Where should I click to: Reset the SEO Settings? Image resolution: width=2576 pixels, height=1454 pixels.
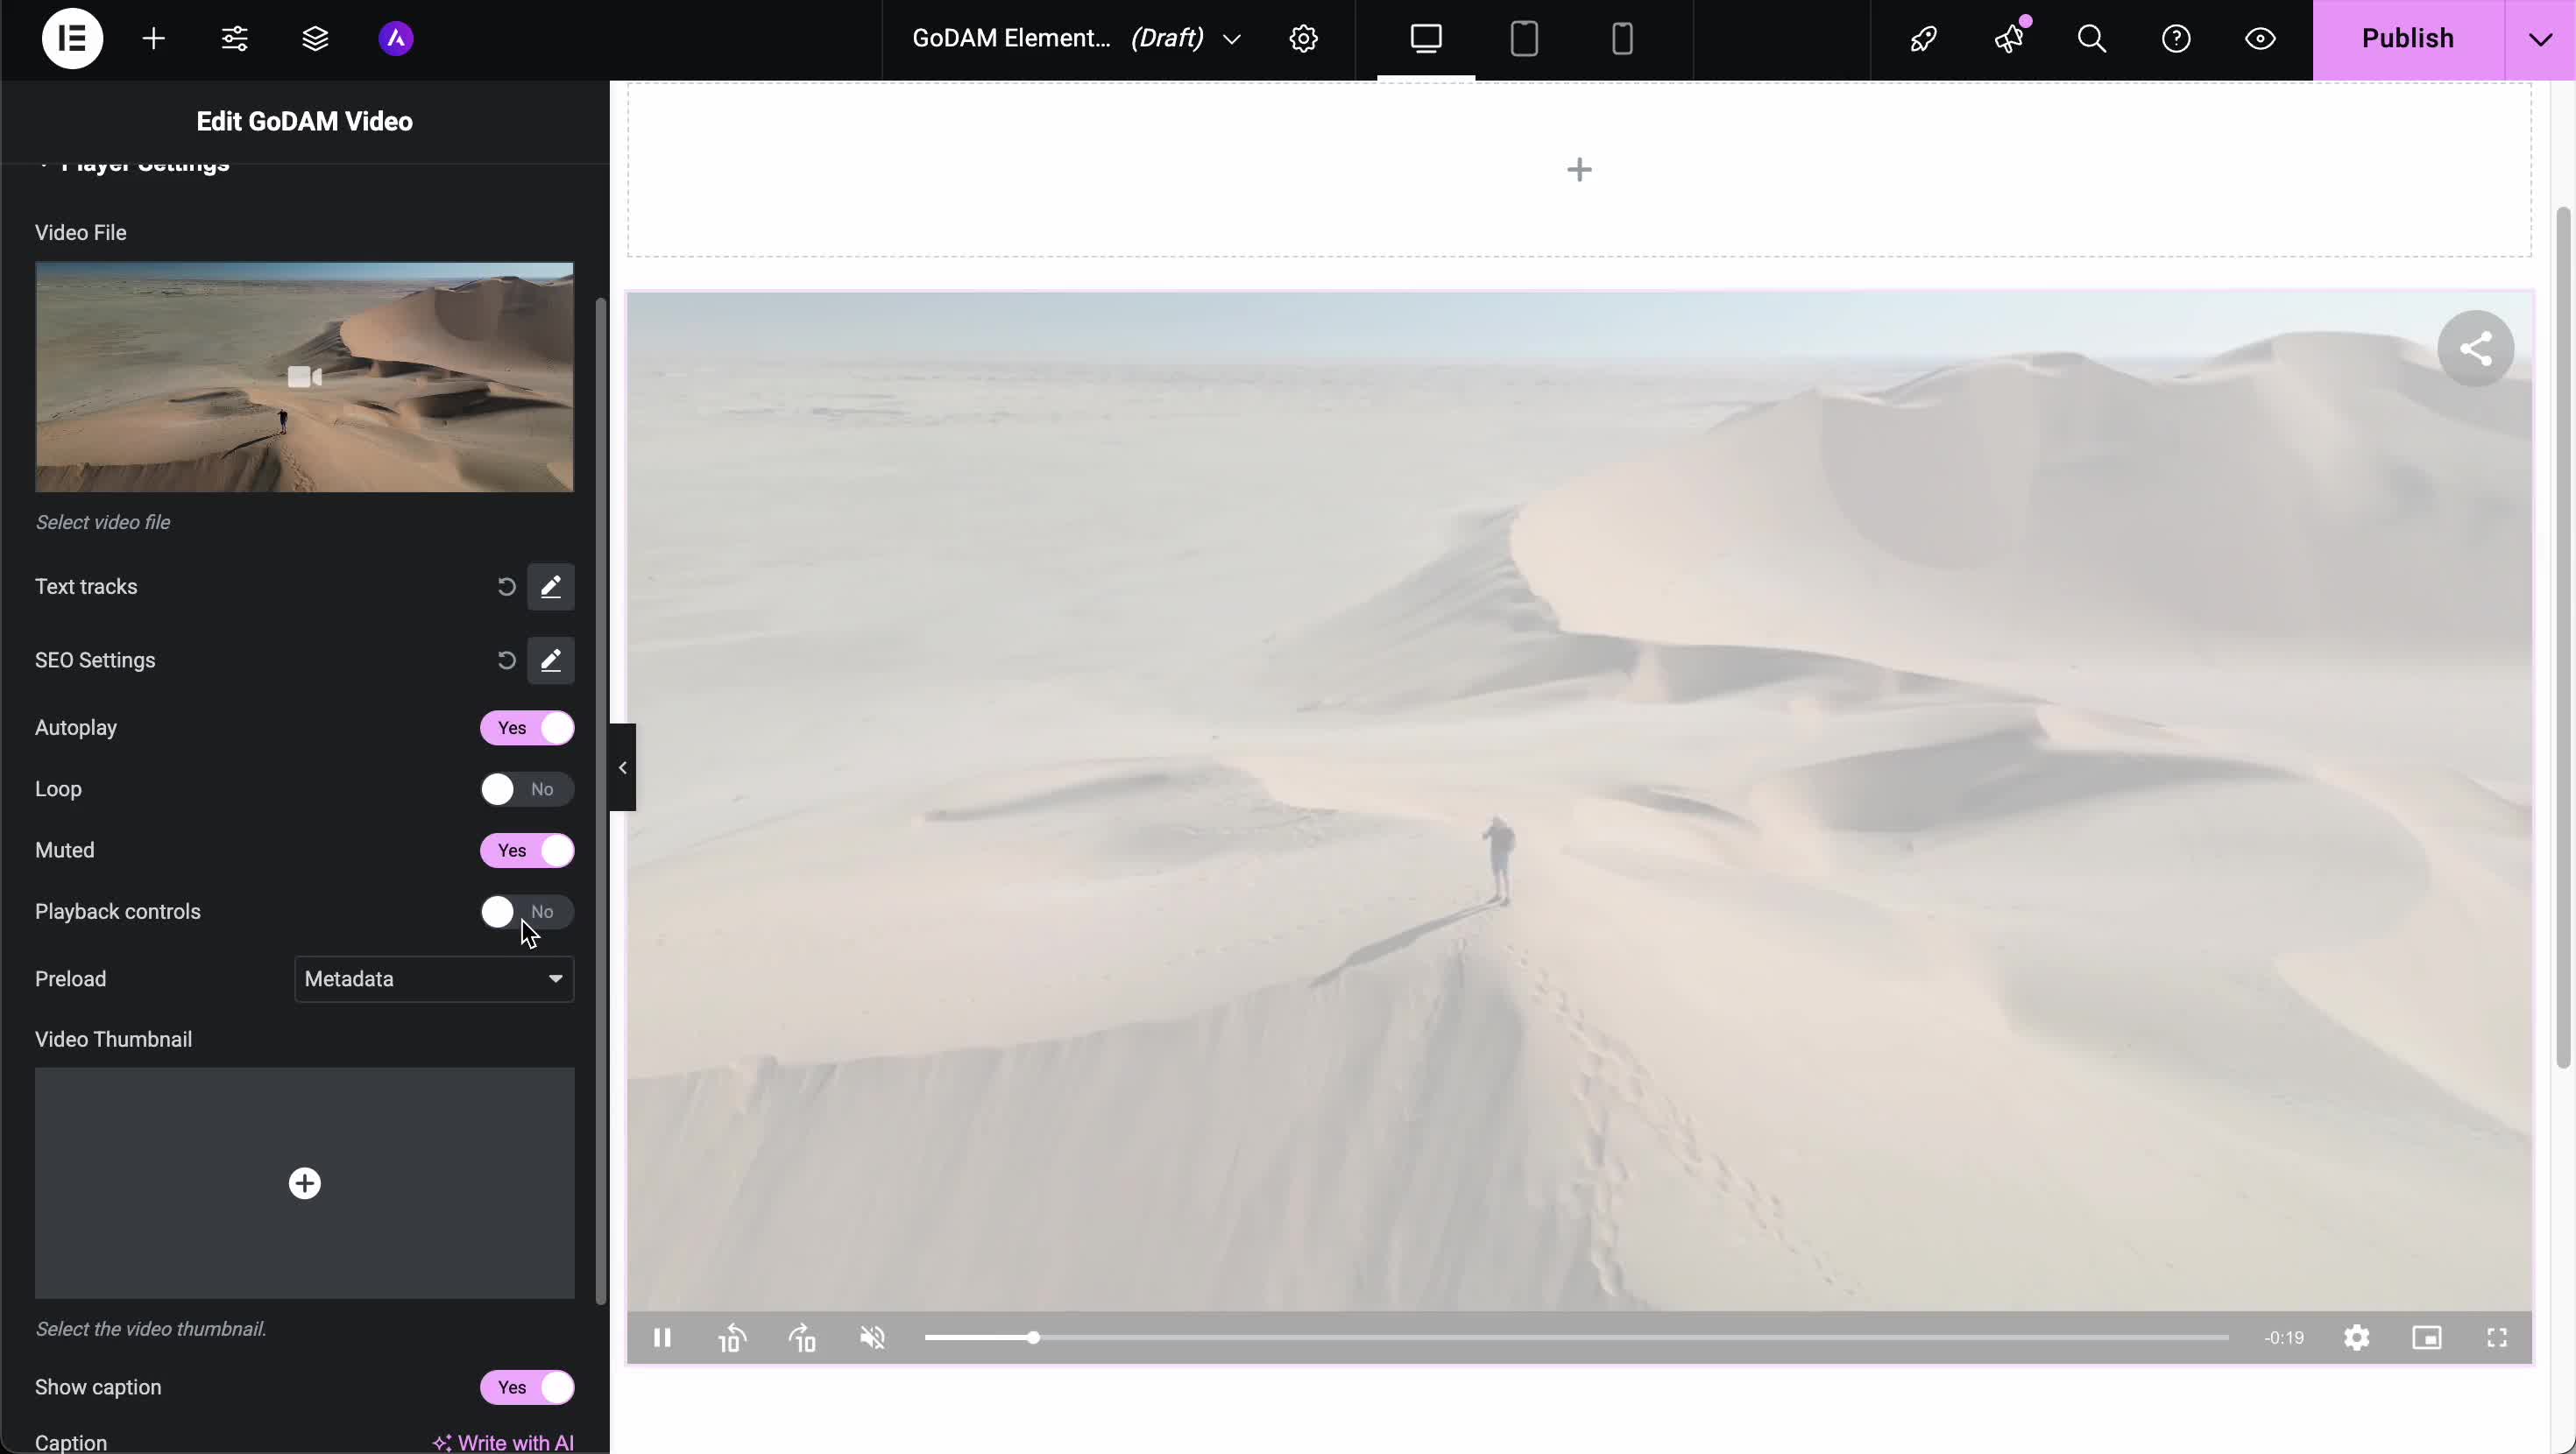[x=507, y=660]
